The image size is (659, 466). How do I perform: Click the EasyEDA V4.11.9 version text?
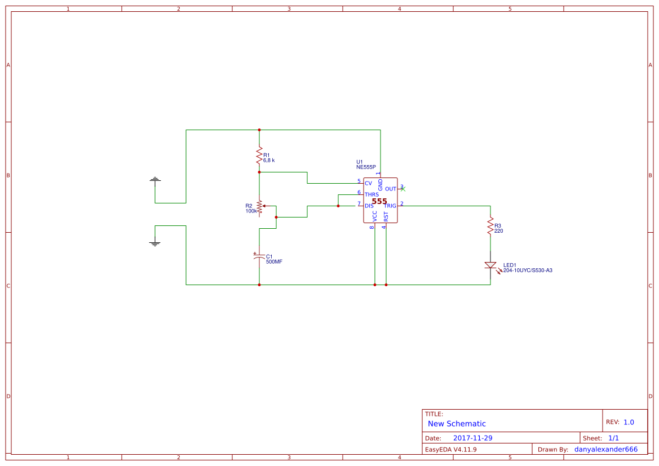450,449
